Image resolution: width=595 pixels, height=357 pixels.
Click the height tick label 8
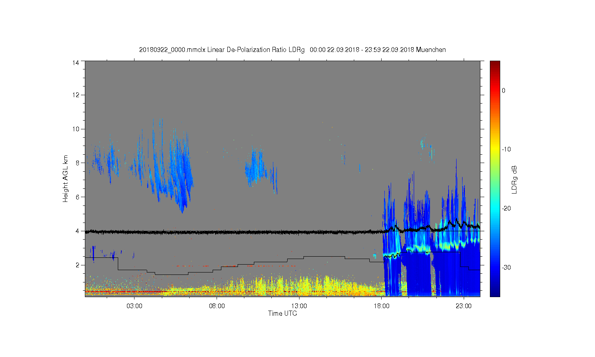[78, 163]
